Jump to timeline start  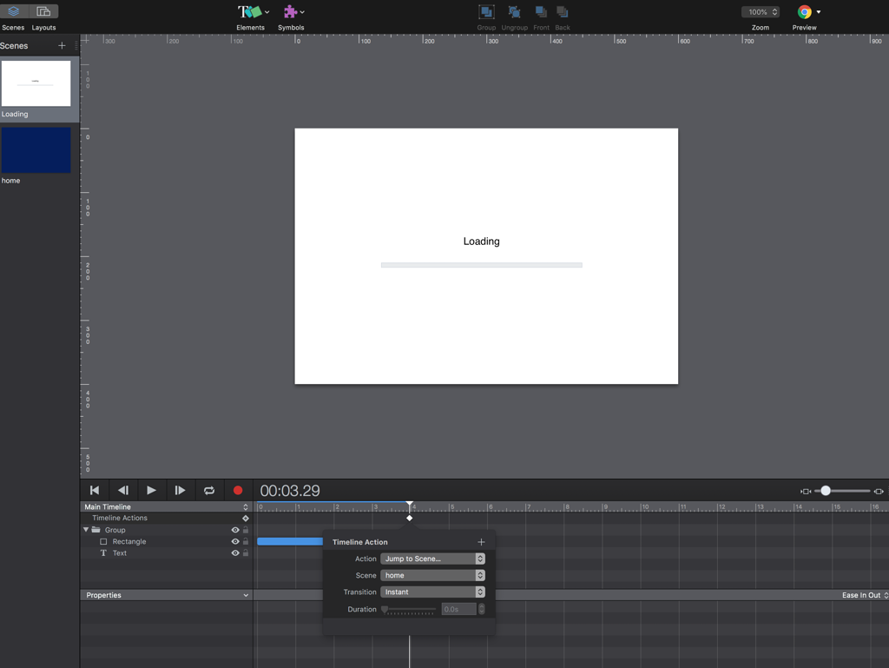click(95, 491)
